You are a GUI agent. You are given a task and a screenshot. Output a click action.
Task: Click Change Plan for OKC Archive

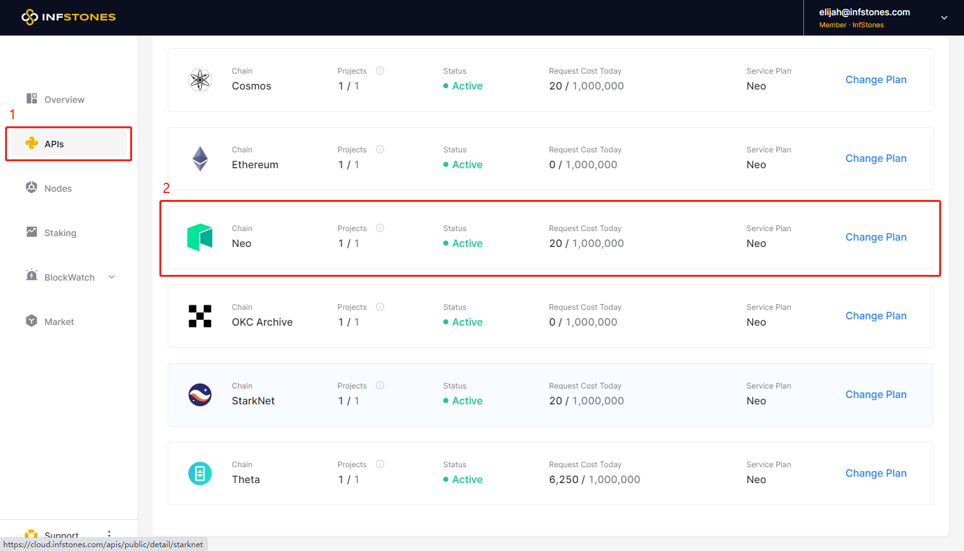point(876,315)
